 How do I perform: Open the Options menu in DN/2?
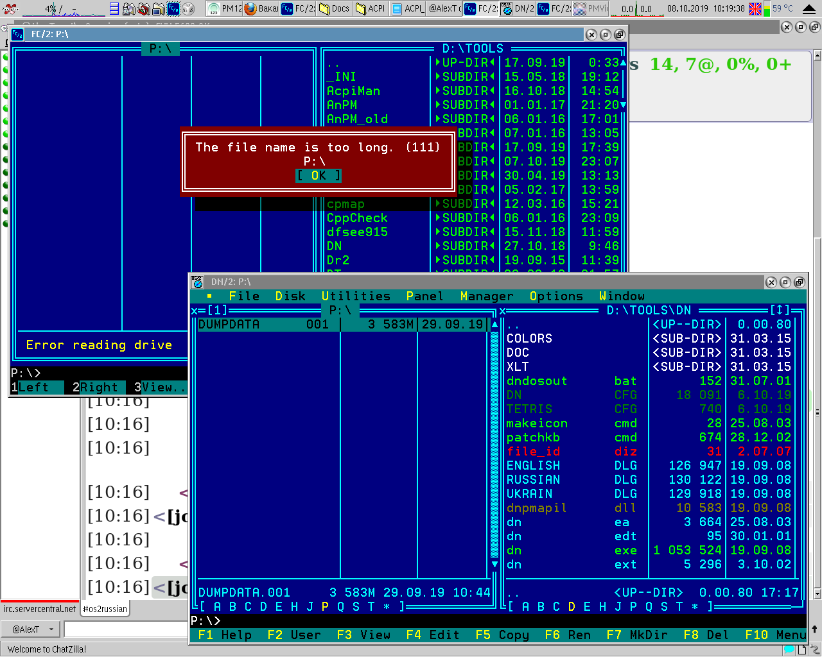(556, 296)
